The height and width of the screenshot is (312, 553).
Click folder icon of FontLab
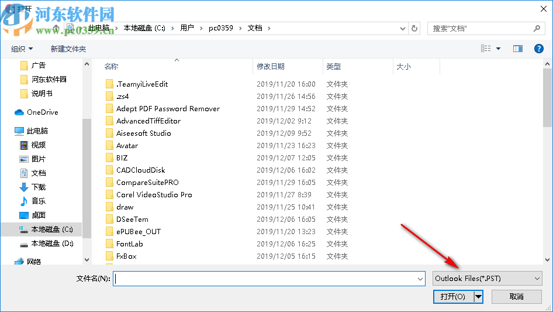click(x=110, y=244)
